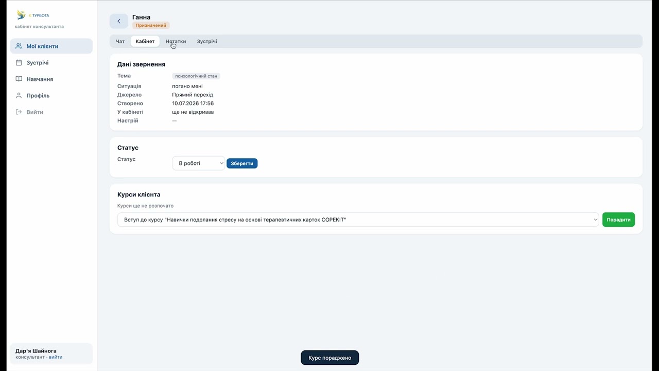659x371 pixels.
Task: Click the client name Ганна
Action: [x=142, y=17]
